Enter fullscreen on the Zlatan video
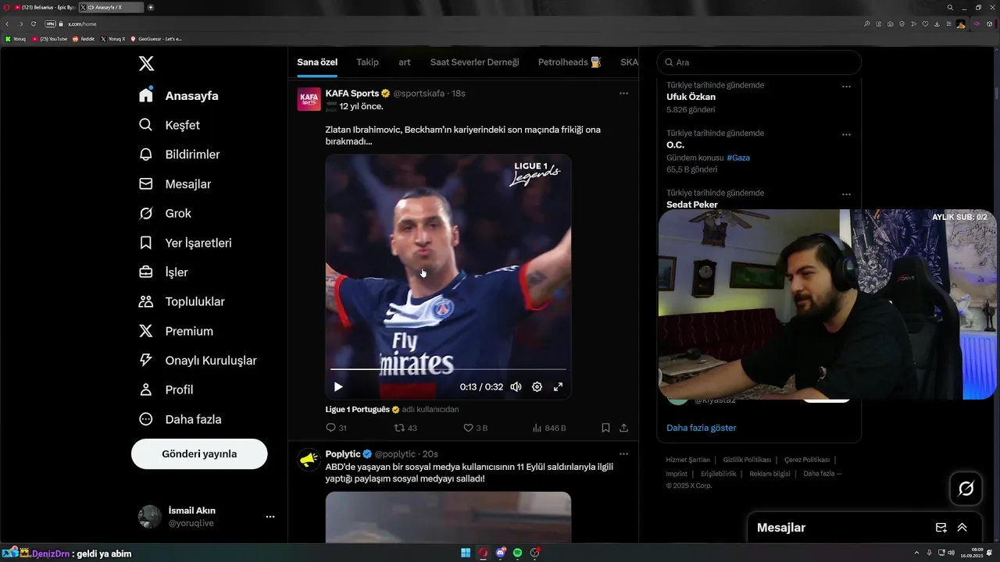This screenshot has height=562, width=1000. click(x=558, y=386)
